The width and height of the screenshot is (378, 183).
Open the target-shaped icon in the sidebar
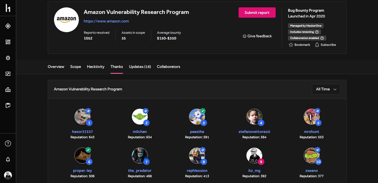(8, 26)
